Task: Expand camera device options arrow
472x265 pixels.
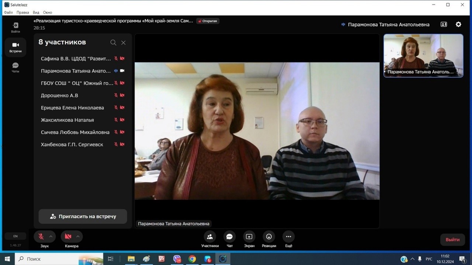Action: [x=78, y=236]
